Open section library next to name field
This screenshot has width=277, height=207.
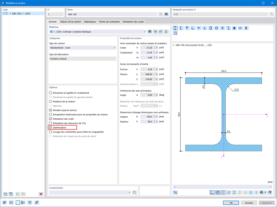166,14
